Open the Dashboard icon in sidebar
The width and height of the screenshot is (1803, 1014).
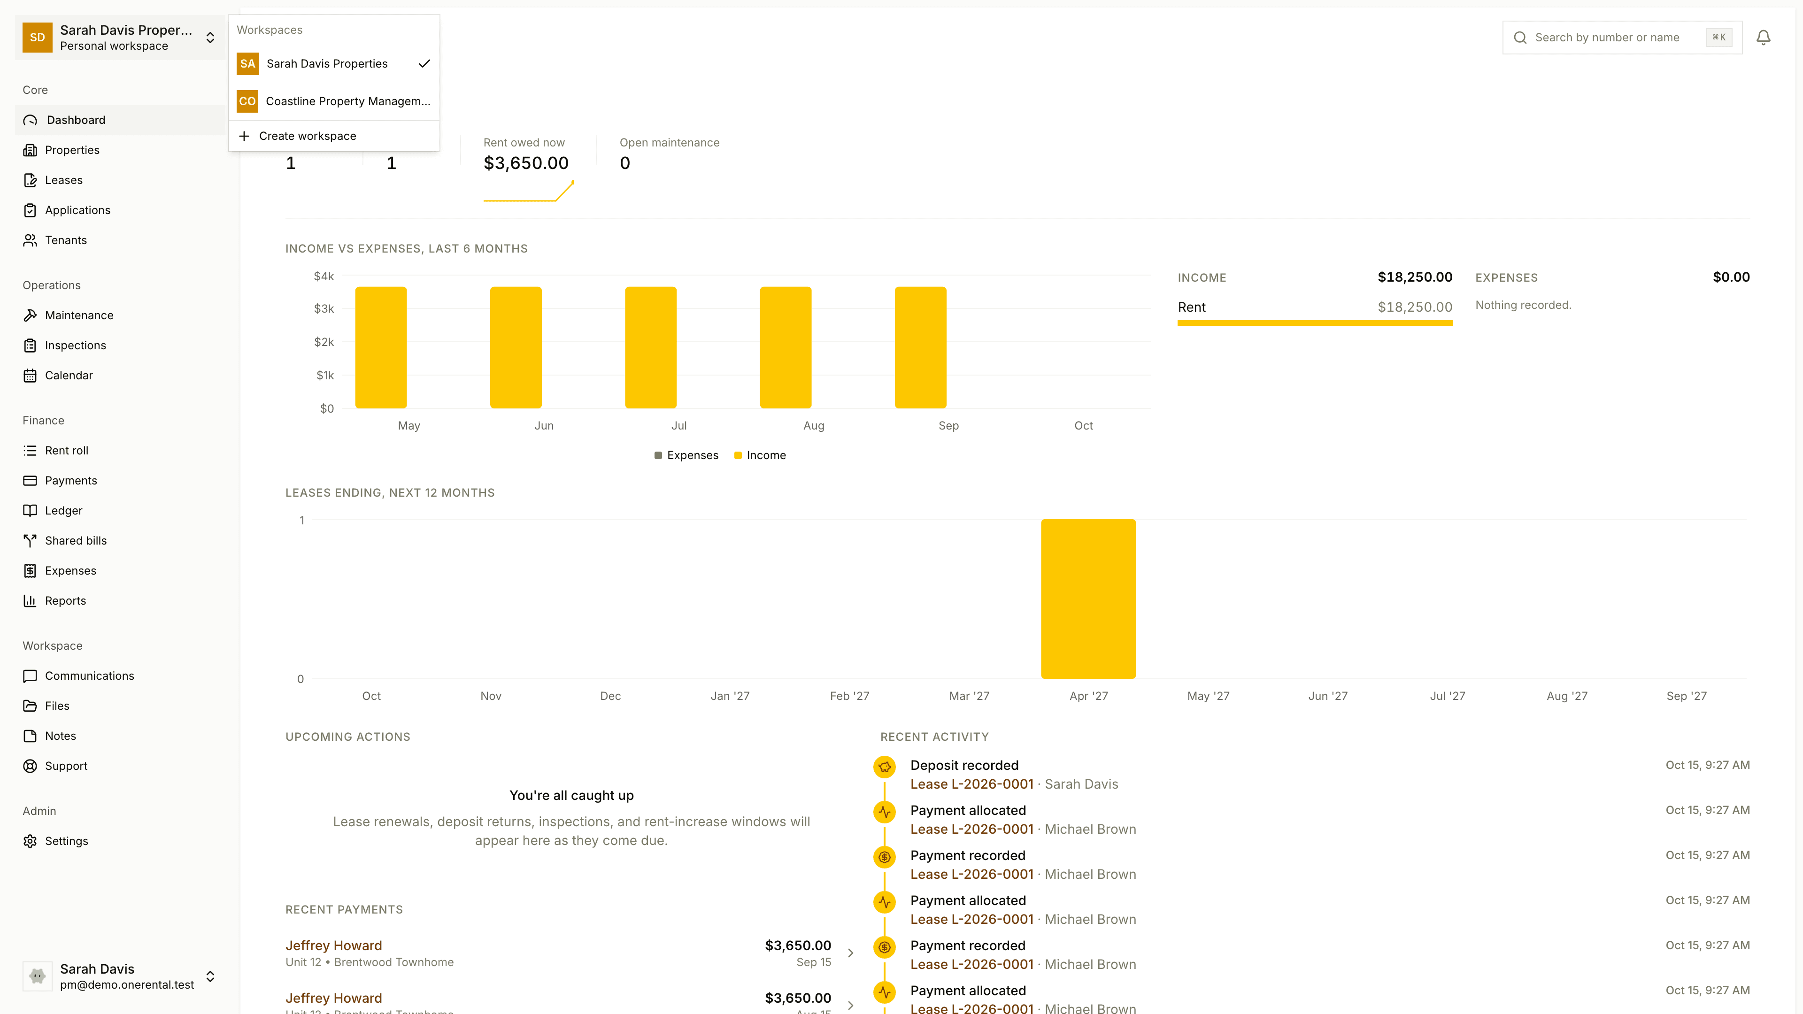point(30,120)
